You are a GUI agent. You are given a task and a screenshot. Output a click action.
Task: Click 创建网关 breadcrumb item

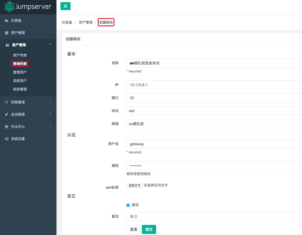pos(106,22)
